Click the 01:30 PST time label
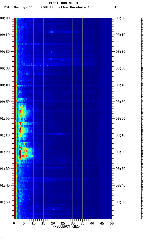The width and height of the screenshot is (154, 241). [5, 169]
